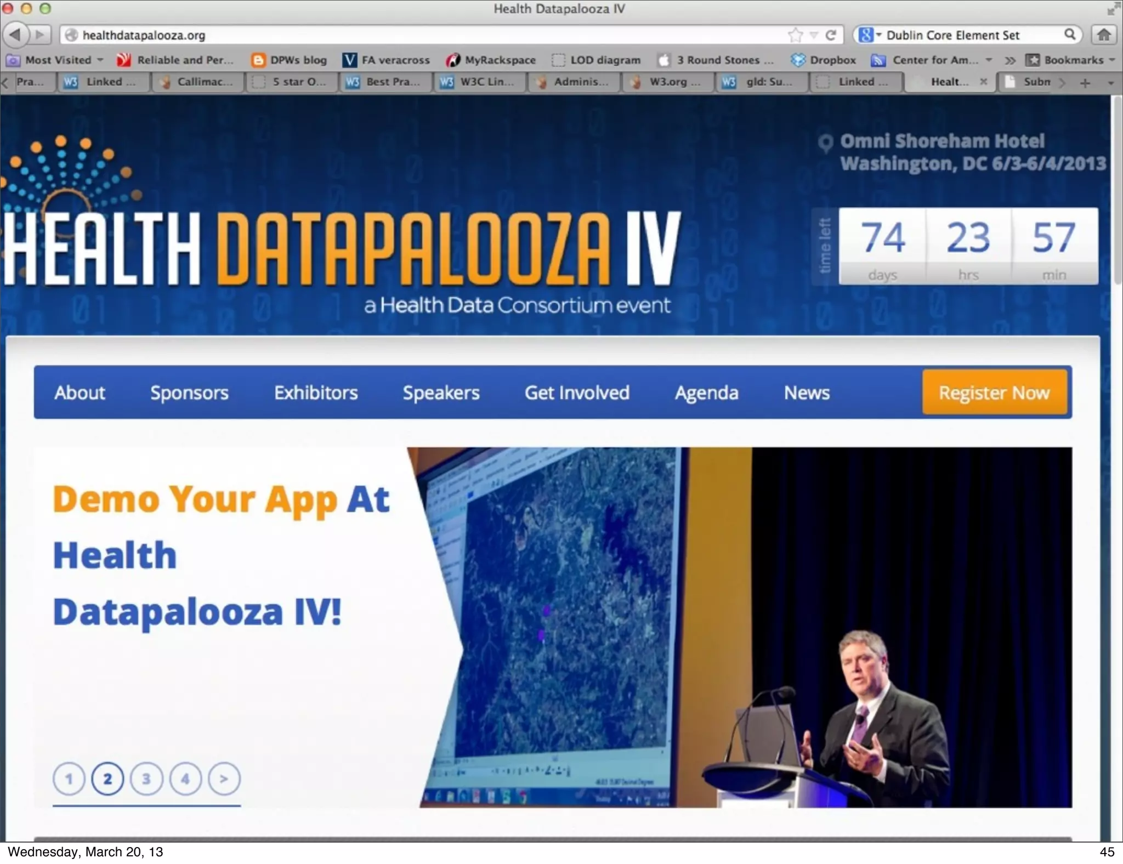Click the home icon in toolbar

click(x=1104, y=35)
